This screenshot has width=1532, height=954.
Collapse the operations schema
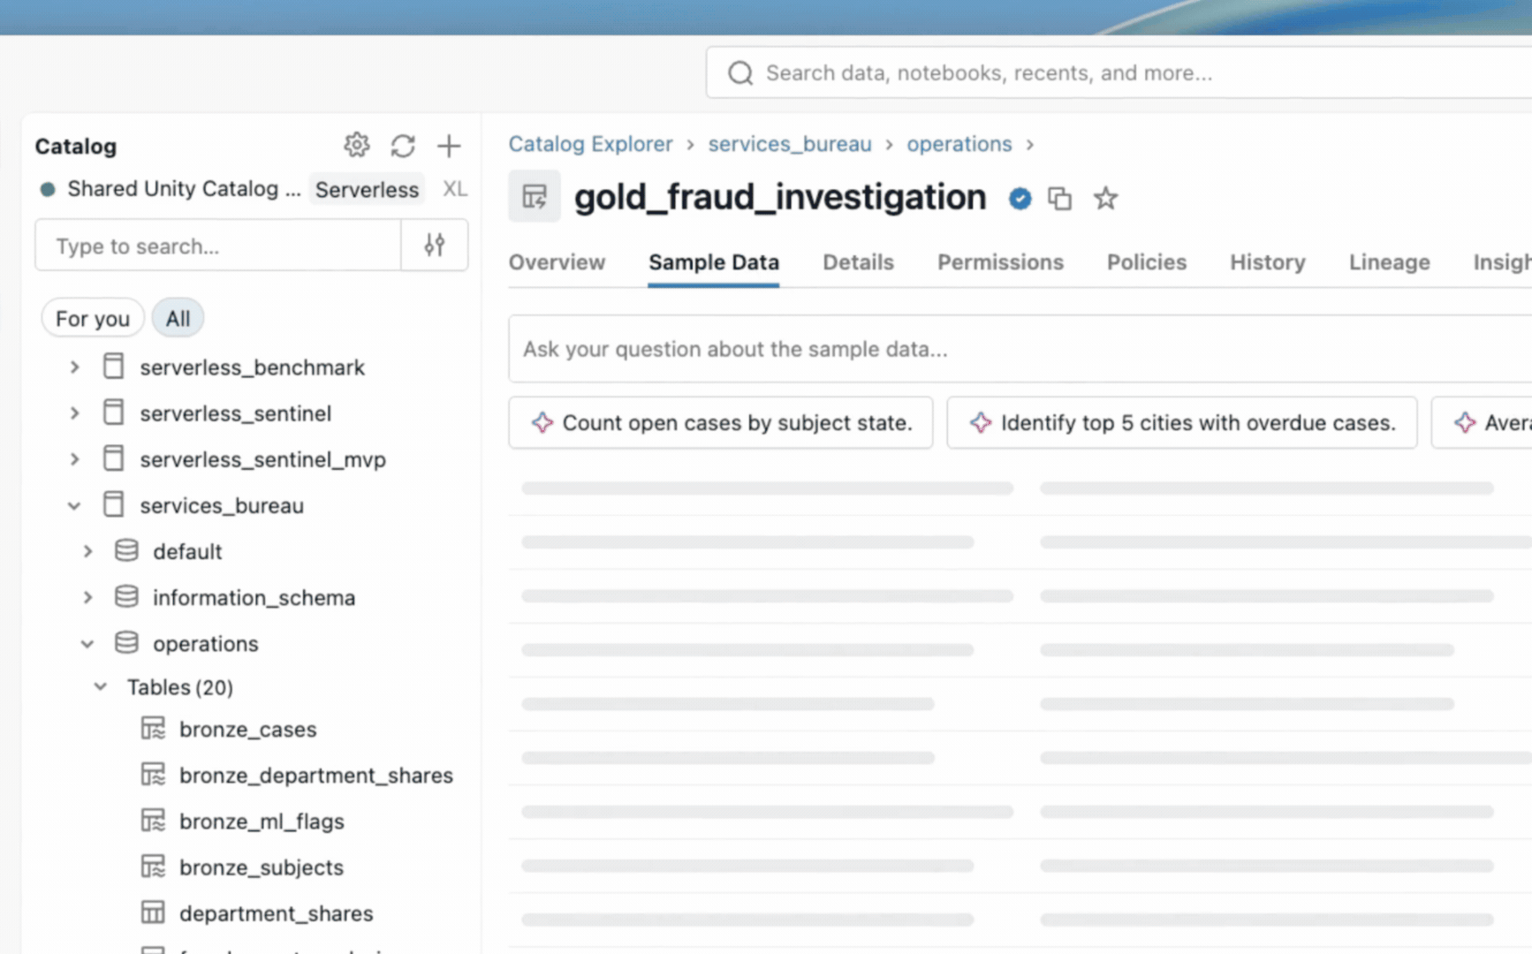pos(87,643)
